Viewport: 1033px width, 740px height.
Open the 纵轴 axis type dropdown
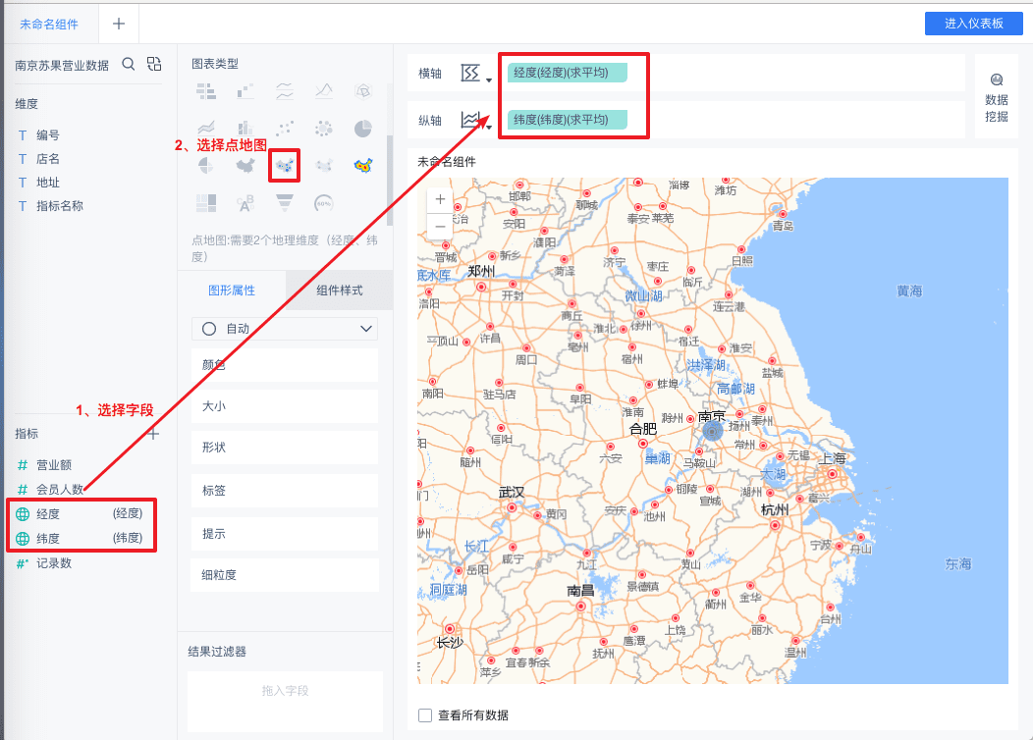point(477,121)
